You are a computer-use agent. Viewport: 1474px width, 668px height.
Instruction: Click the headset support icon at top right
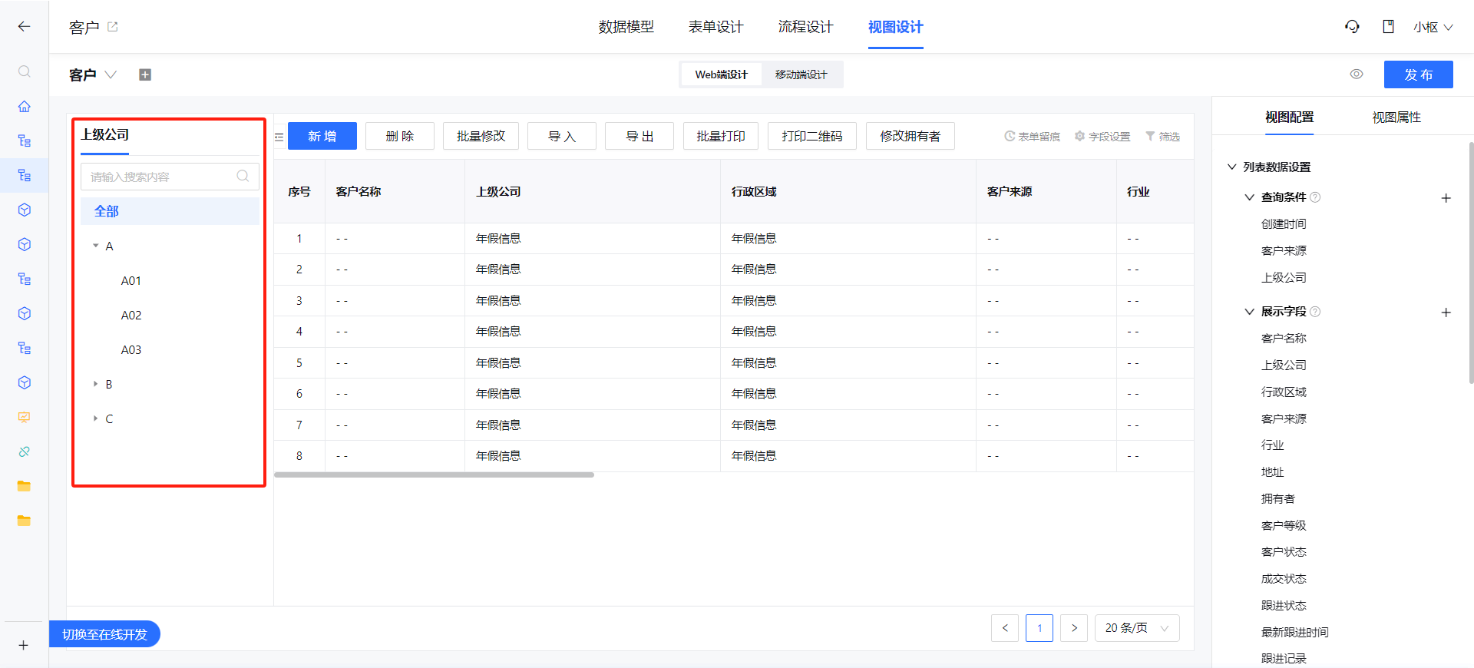point(1352,27)
